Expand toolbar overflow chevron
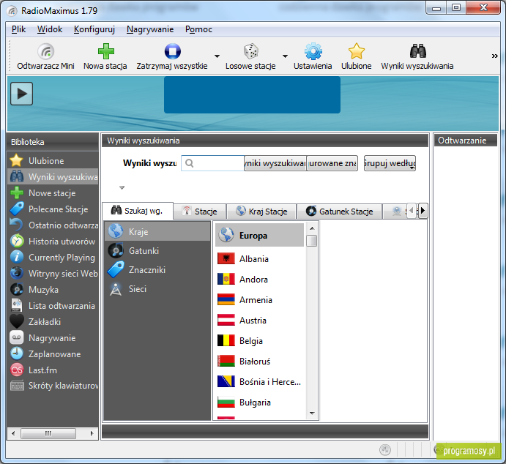 tap(494, 56)
